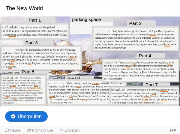Image resolution: width=180 pixels, height=134 pixels.
Task: Click the Reuse circular arrows icon
Action: (x=7, y=130)
